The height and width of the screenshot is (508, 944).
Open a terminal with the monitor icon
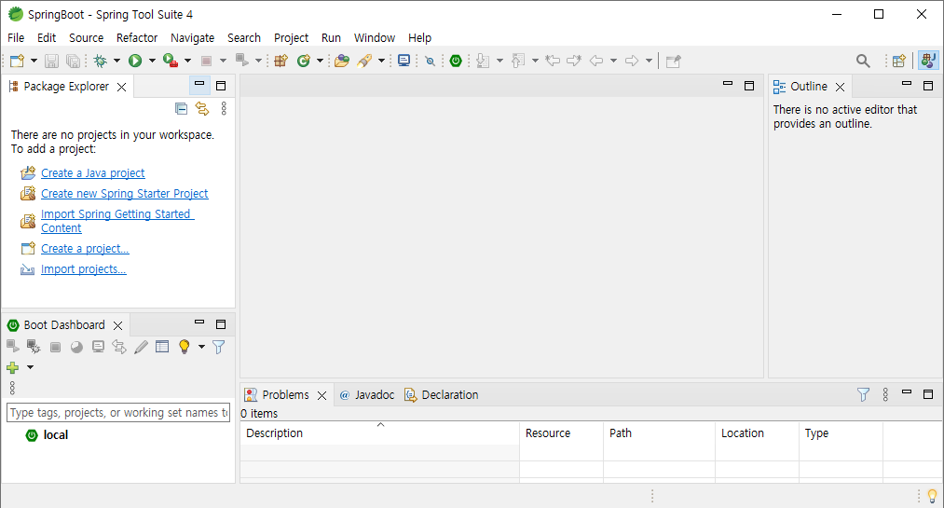pos(404,61)
